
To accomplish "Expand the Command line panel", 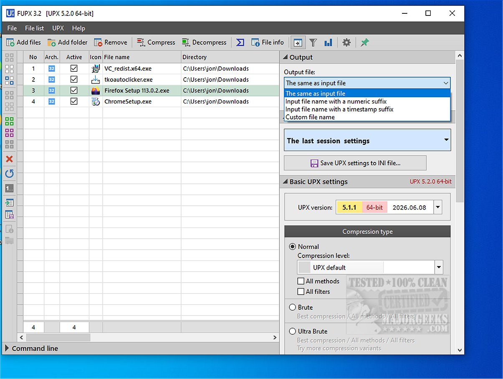I will point(7,349).
